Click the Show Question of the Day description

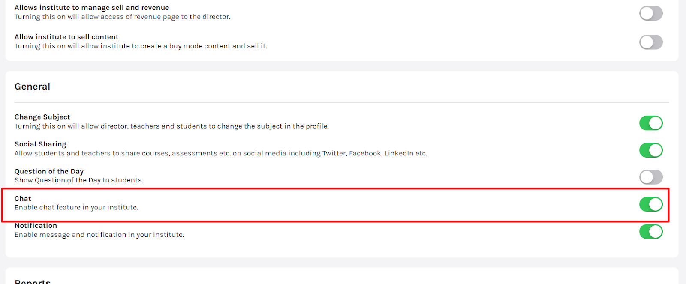click(x=79, y=180)
